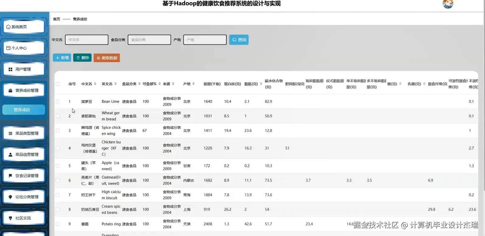
Task: Click the 能量(千焦) column header
Action: click(x=212, y=84)
